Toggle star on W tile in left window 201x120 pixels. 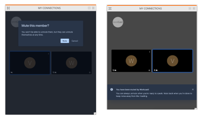90,72
